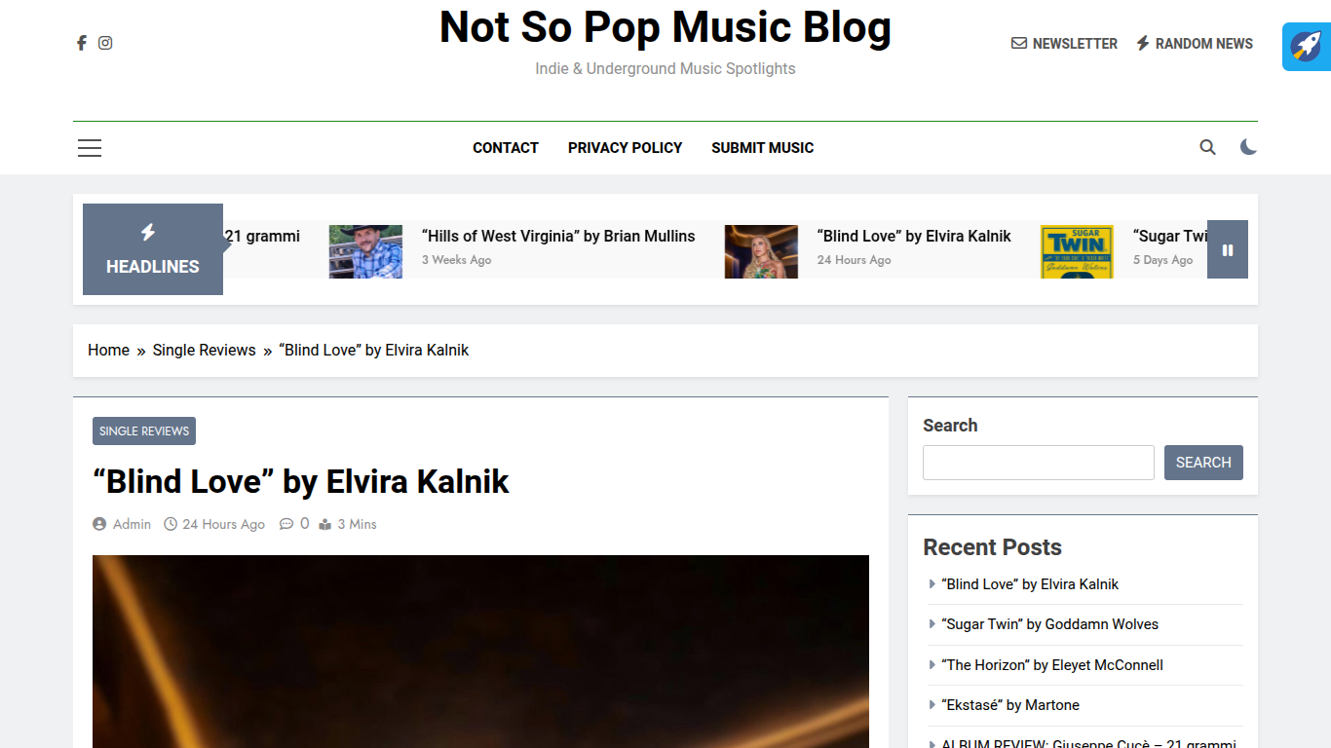Viewport: 1331px width, 748px height.
Task: Open Random News link
Action: (x=1195, y=44)
